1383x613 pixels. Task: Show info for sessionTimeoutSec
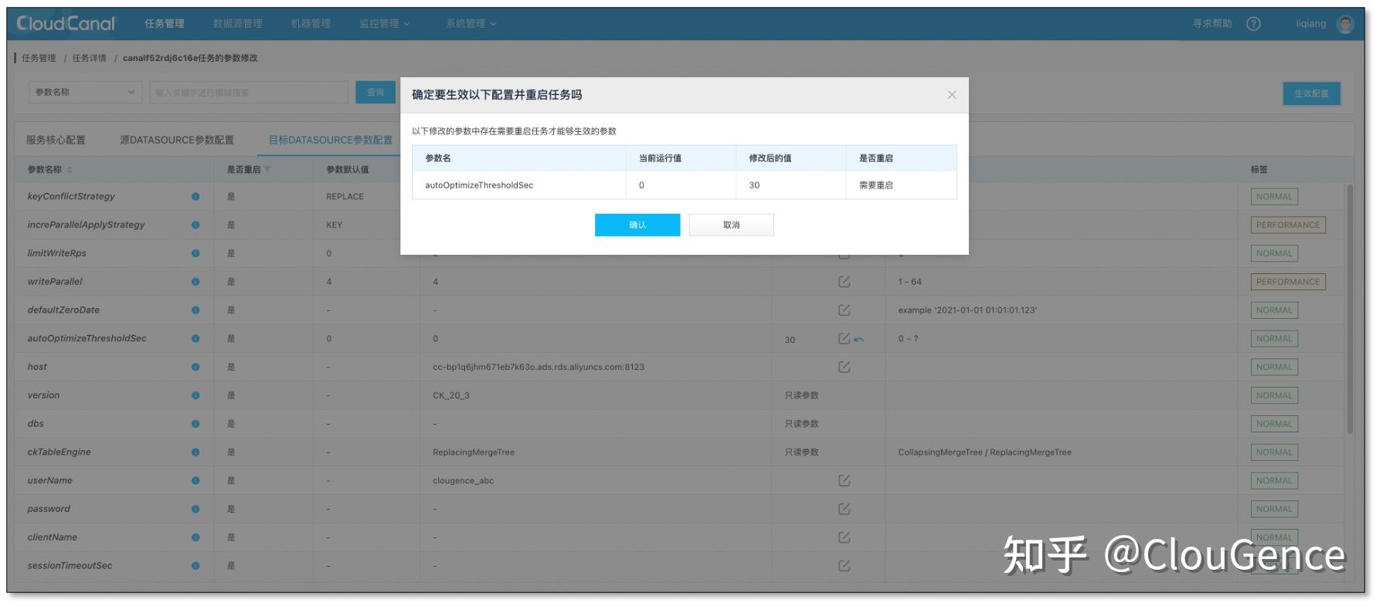[x=195, y=566]
